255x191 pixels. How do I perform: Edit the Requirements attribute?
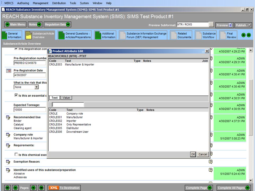8,146
